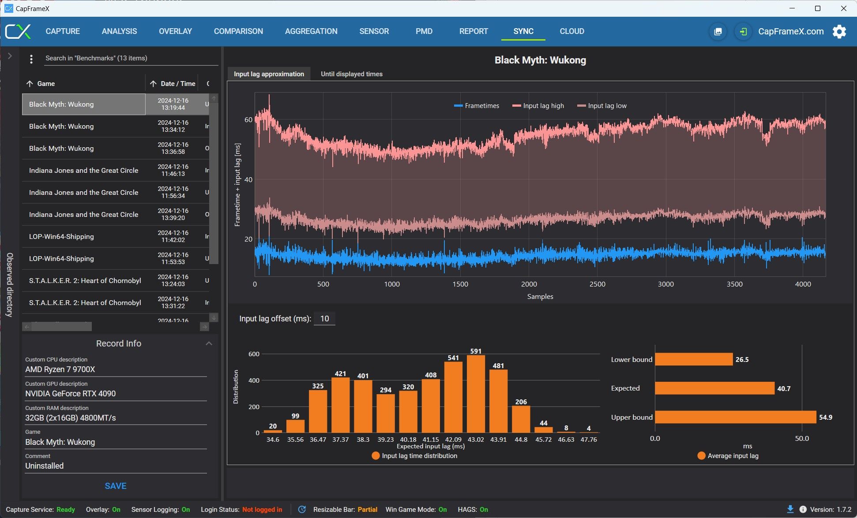Edit the Game name field
Image resolution: width=857 pixels, height=518 pixels.
click(x=116, y=442)
